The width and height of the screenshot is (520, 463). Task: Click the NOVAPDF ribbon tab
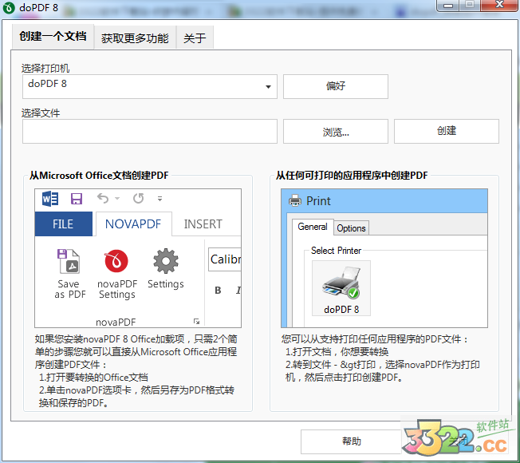point(133,224)
